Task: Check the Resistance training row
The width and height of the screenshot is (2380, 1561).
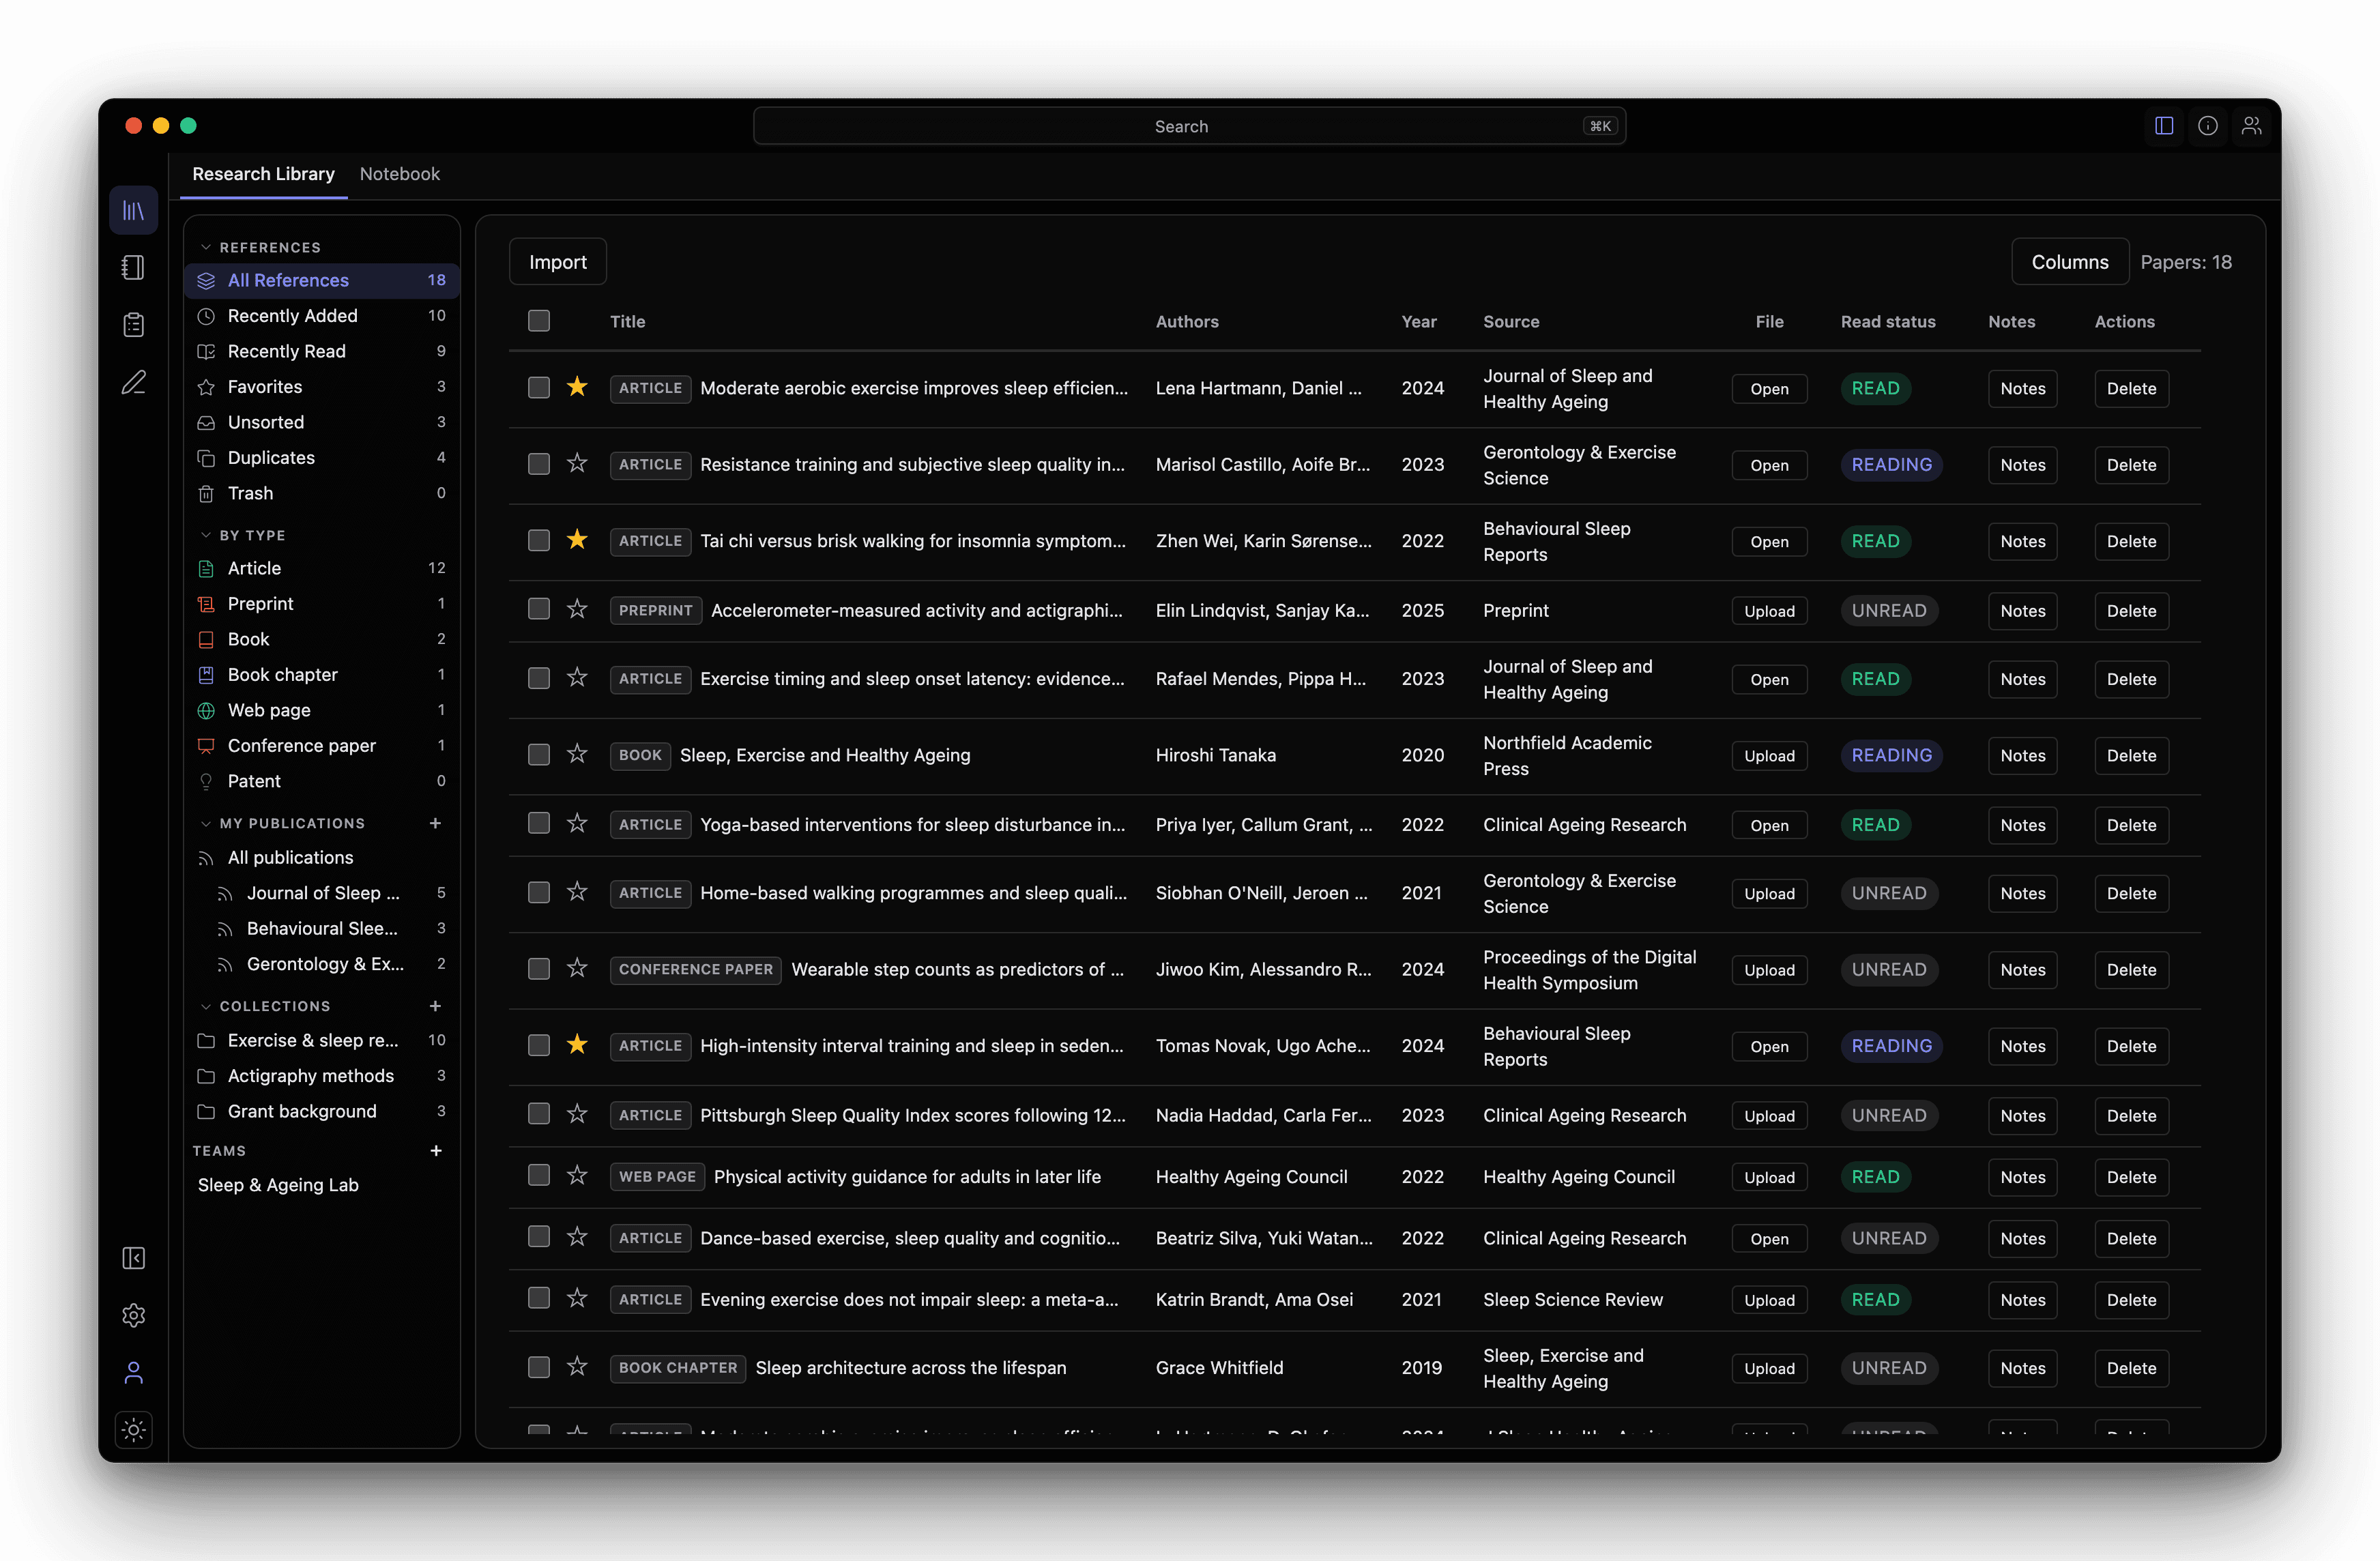Action: 539,464
